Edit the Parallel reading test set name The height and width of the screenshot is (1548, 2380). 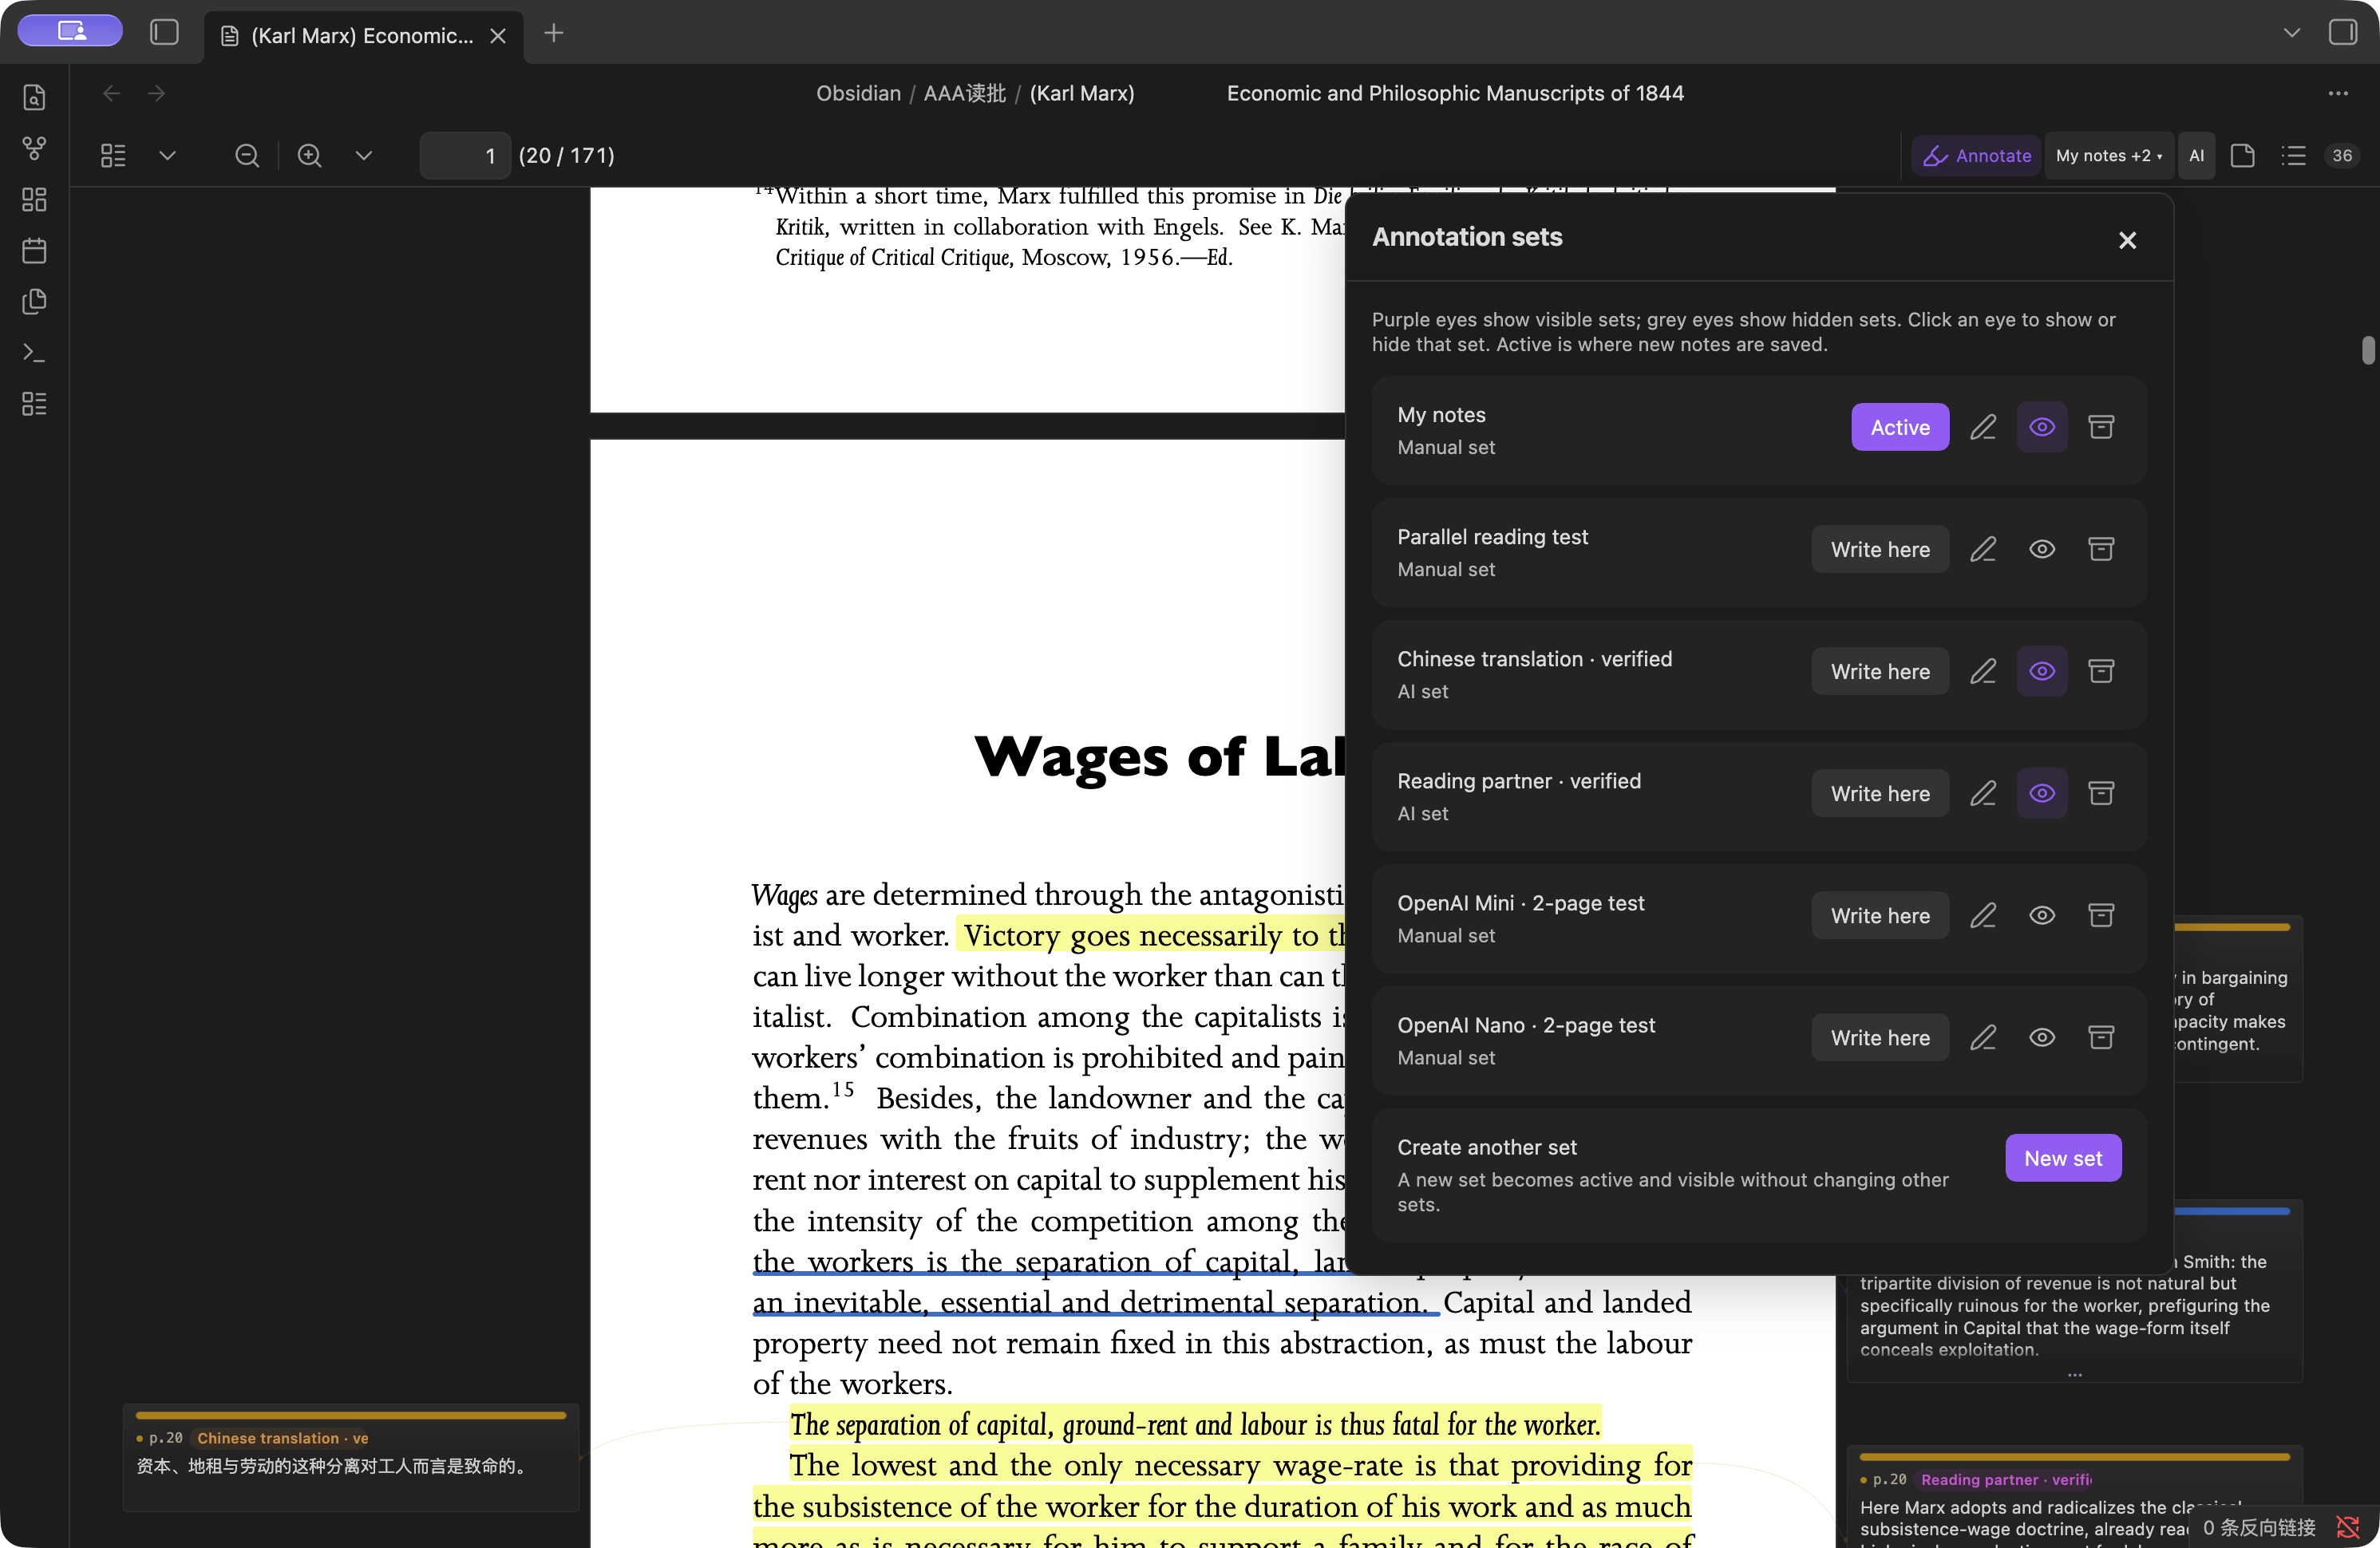(1983, 549)
